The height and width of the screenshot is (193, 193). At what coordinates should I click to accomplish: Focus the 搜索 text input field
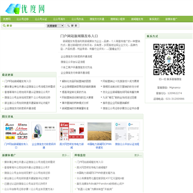click(24, 26)
